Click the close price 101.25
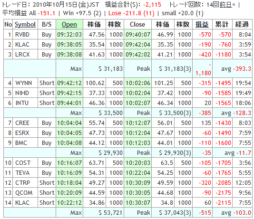The image size is (254, 219). [164, 83]
